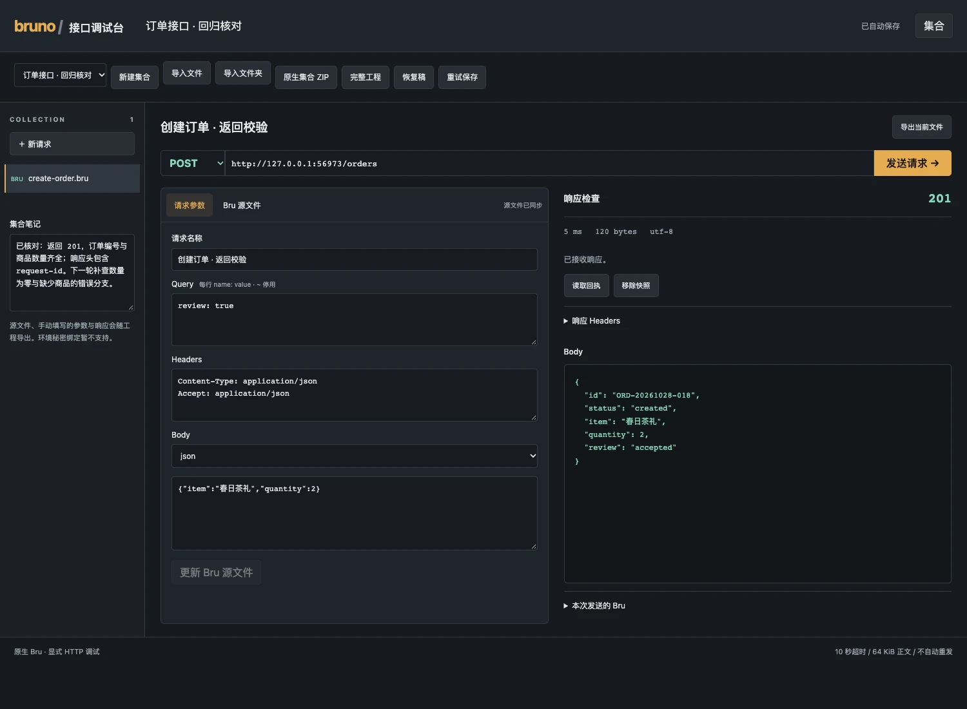Click the Query textarea with review: true
Screen dimensions: 967x709
coord(355,320)
